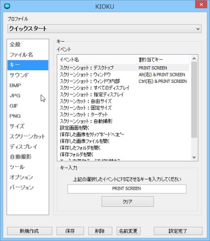
Task: Click the 割り当てキー column header
Action: tap(163, 59)
